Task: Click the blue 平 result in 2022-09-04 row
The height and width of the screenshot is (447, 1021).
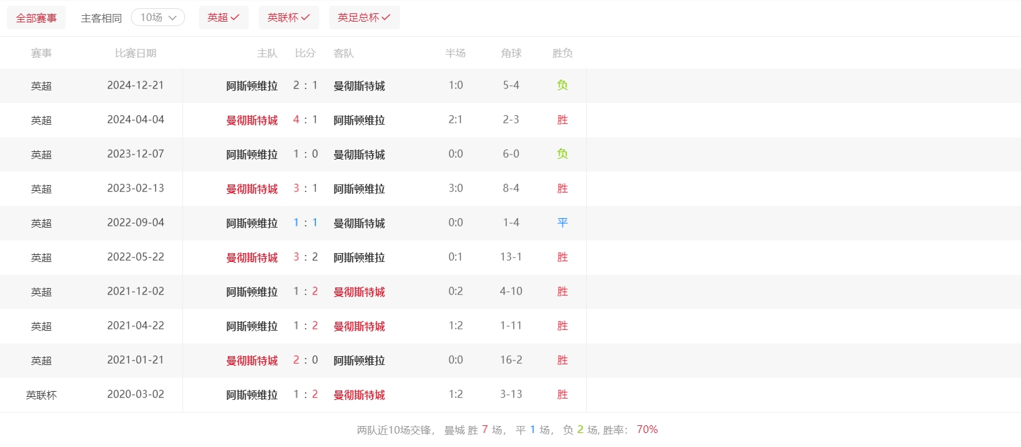Action: 562,223
